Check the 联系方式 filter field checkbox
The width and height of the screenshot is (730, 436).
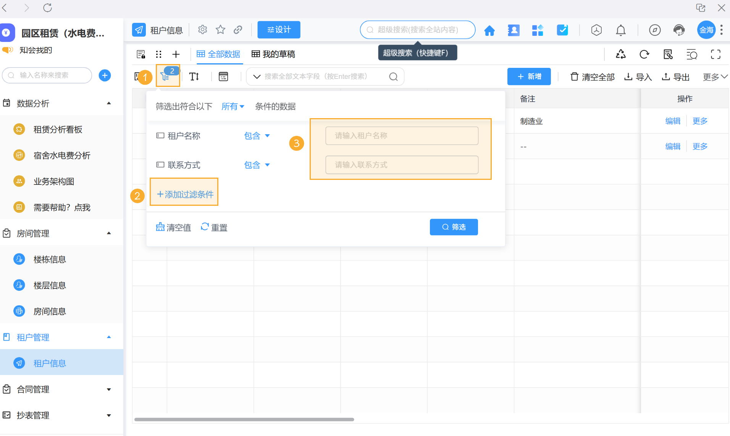pos(160,165)
